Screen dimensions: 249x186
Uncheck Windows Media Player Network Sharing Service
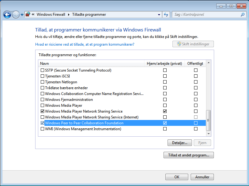(42, 111)
